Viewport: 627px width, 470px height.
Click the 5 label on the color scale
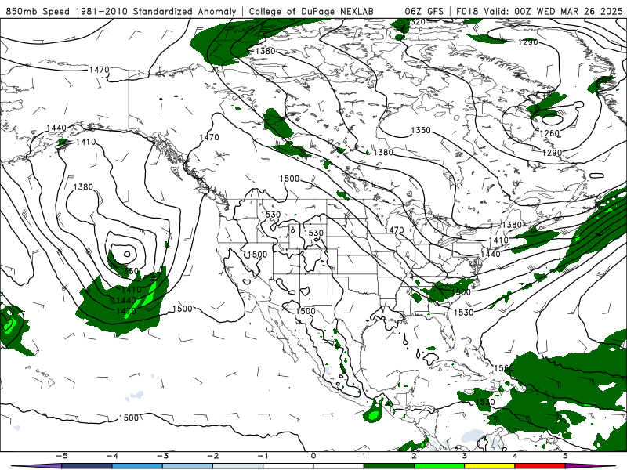(x=565, y=456)
